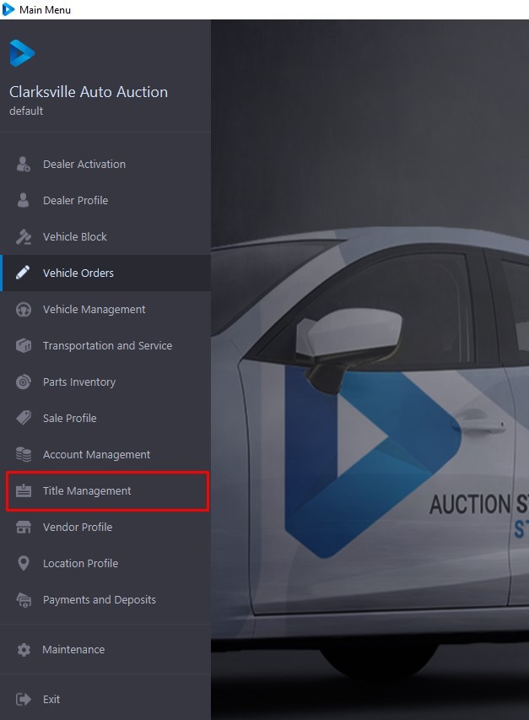This screenshot has width=529, height=720.
Task: Open the Maintenance settings
Action: 73,650
